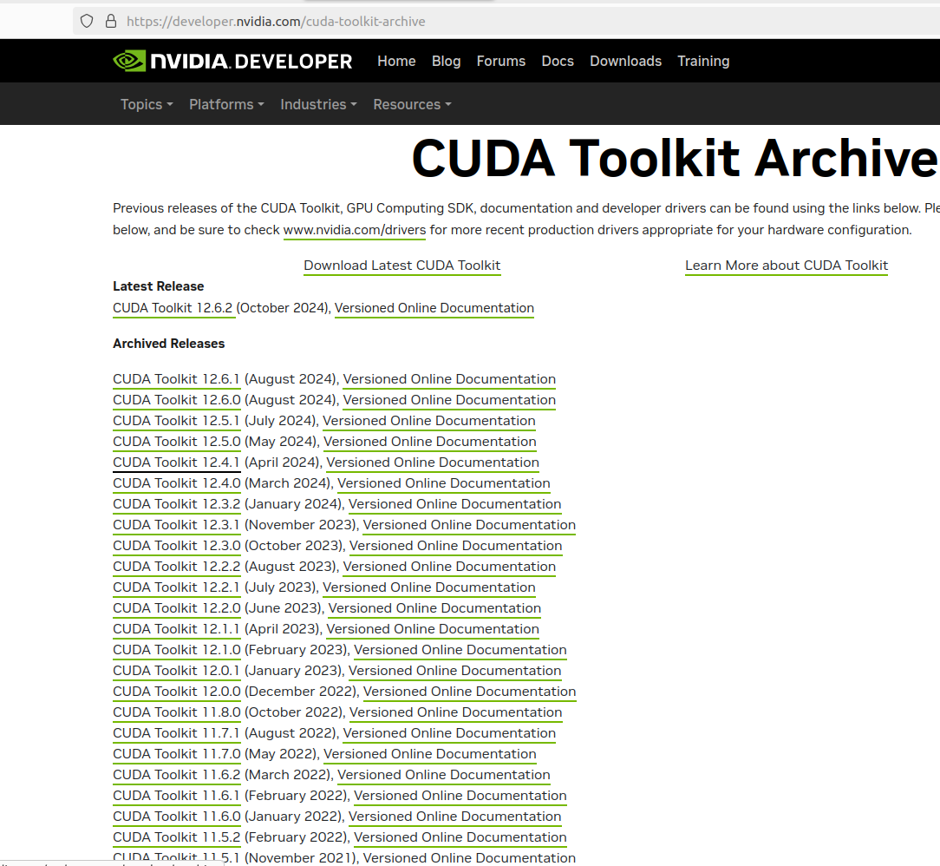View Versioned Online Documentation for 12.4.1
Image resolution: width=940 pixels, height=866 pixels.
[432, 463]
